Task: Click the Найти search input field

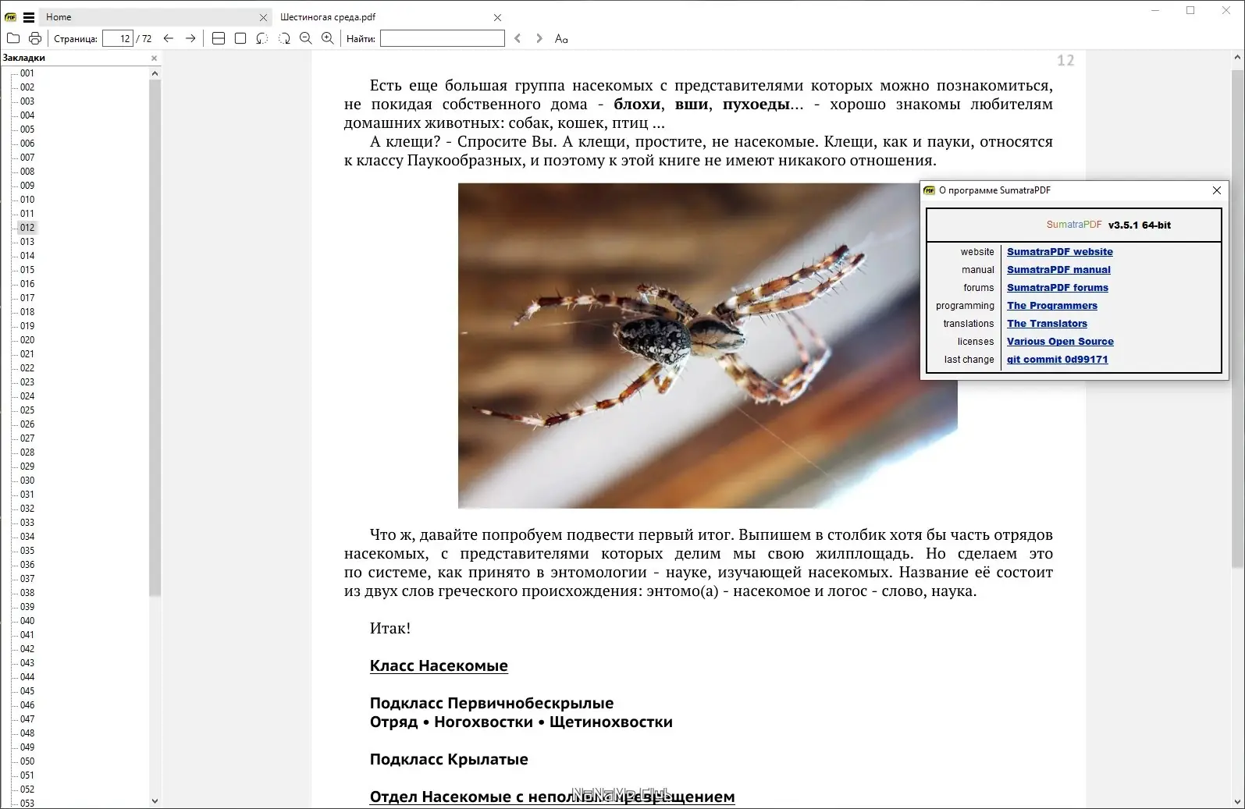Action: coord(443,38)
